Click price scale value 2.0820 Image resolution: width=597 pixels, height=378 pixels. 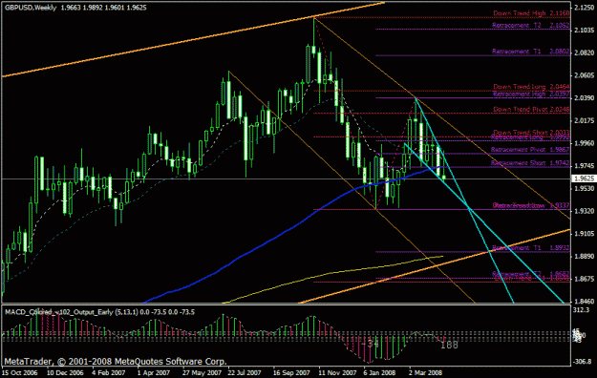[x=585, y=52]
